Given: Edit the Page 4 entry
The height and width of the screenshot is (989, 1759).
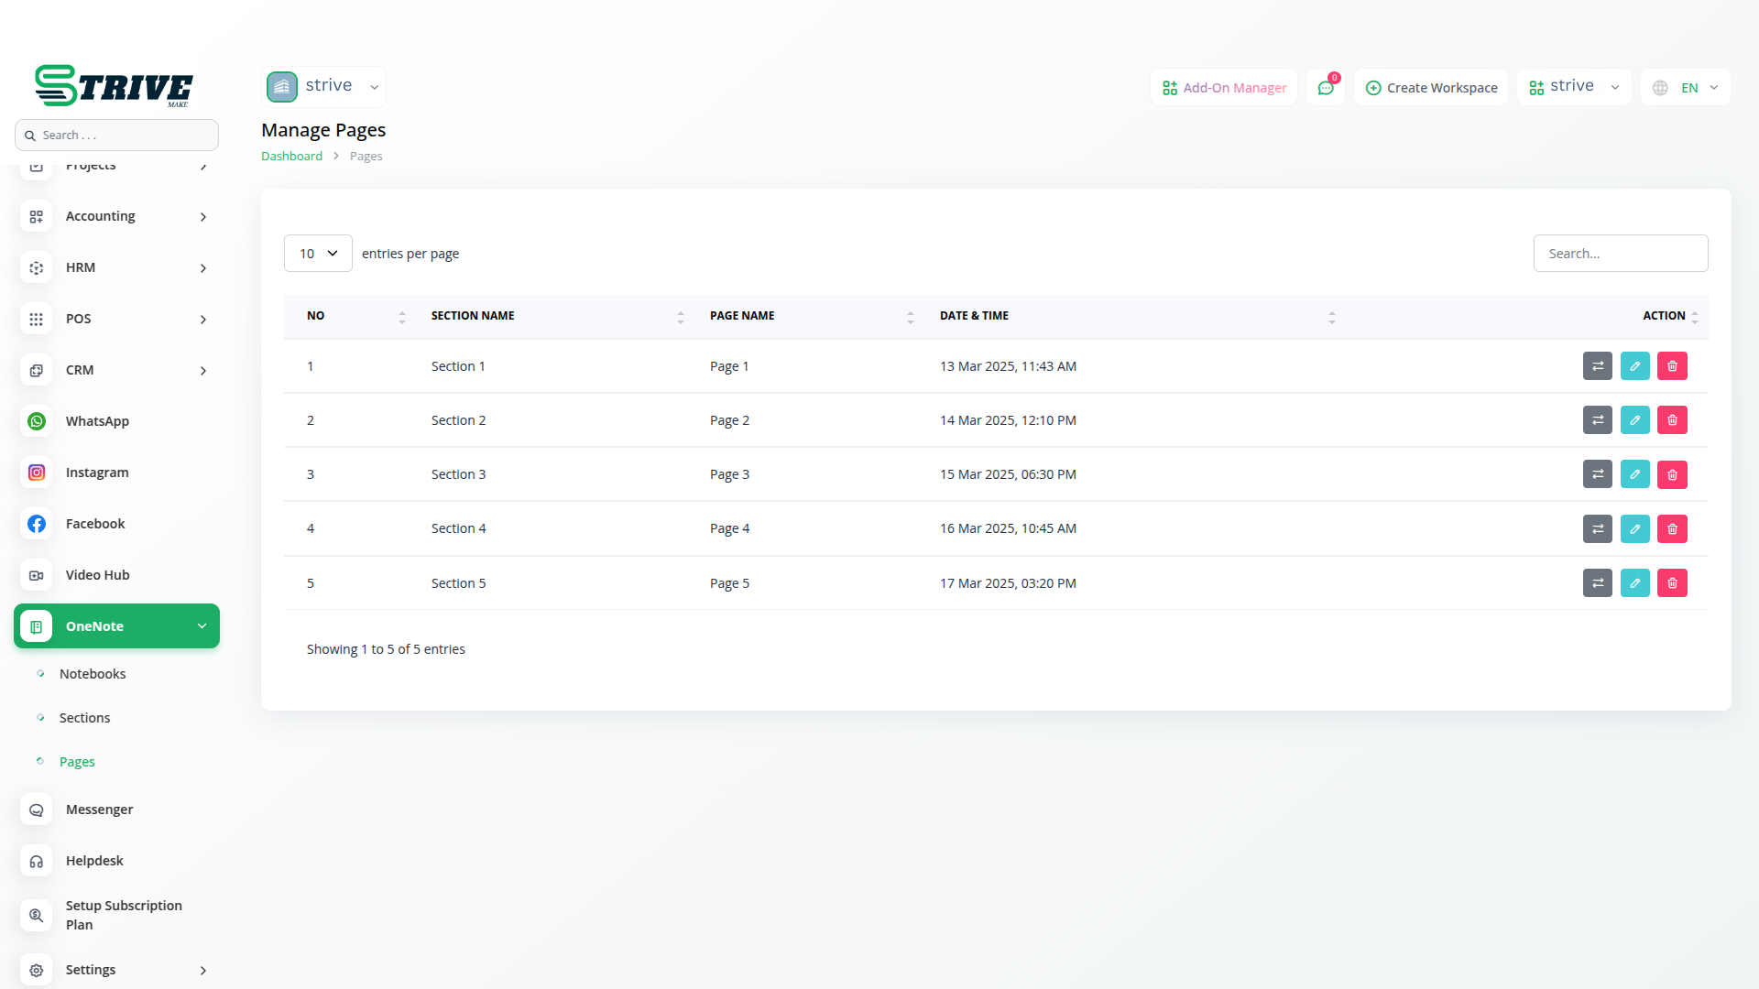Looking at the screenshot, I should point(1634,528).
